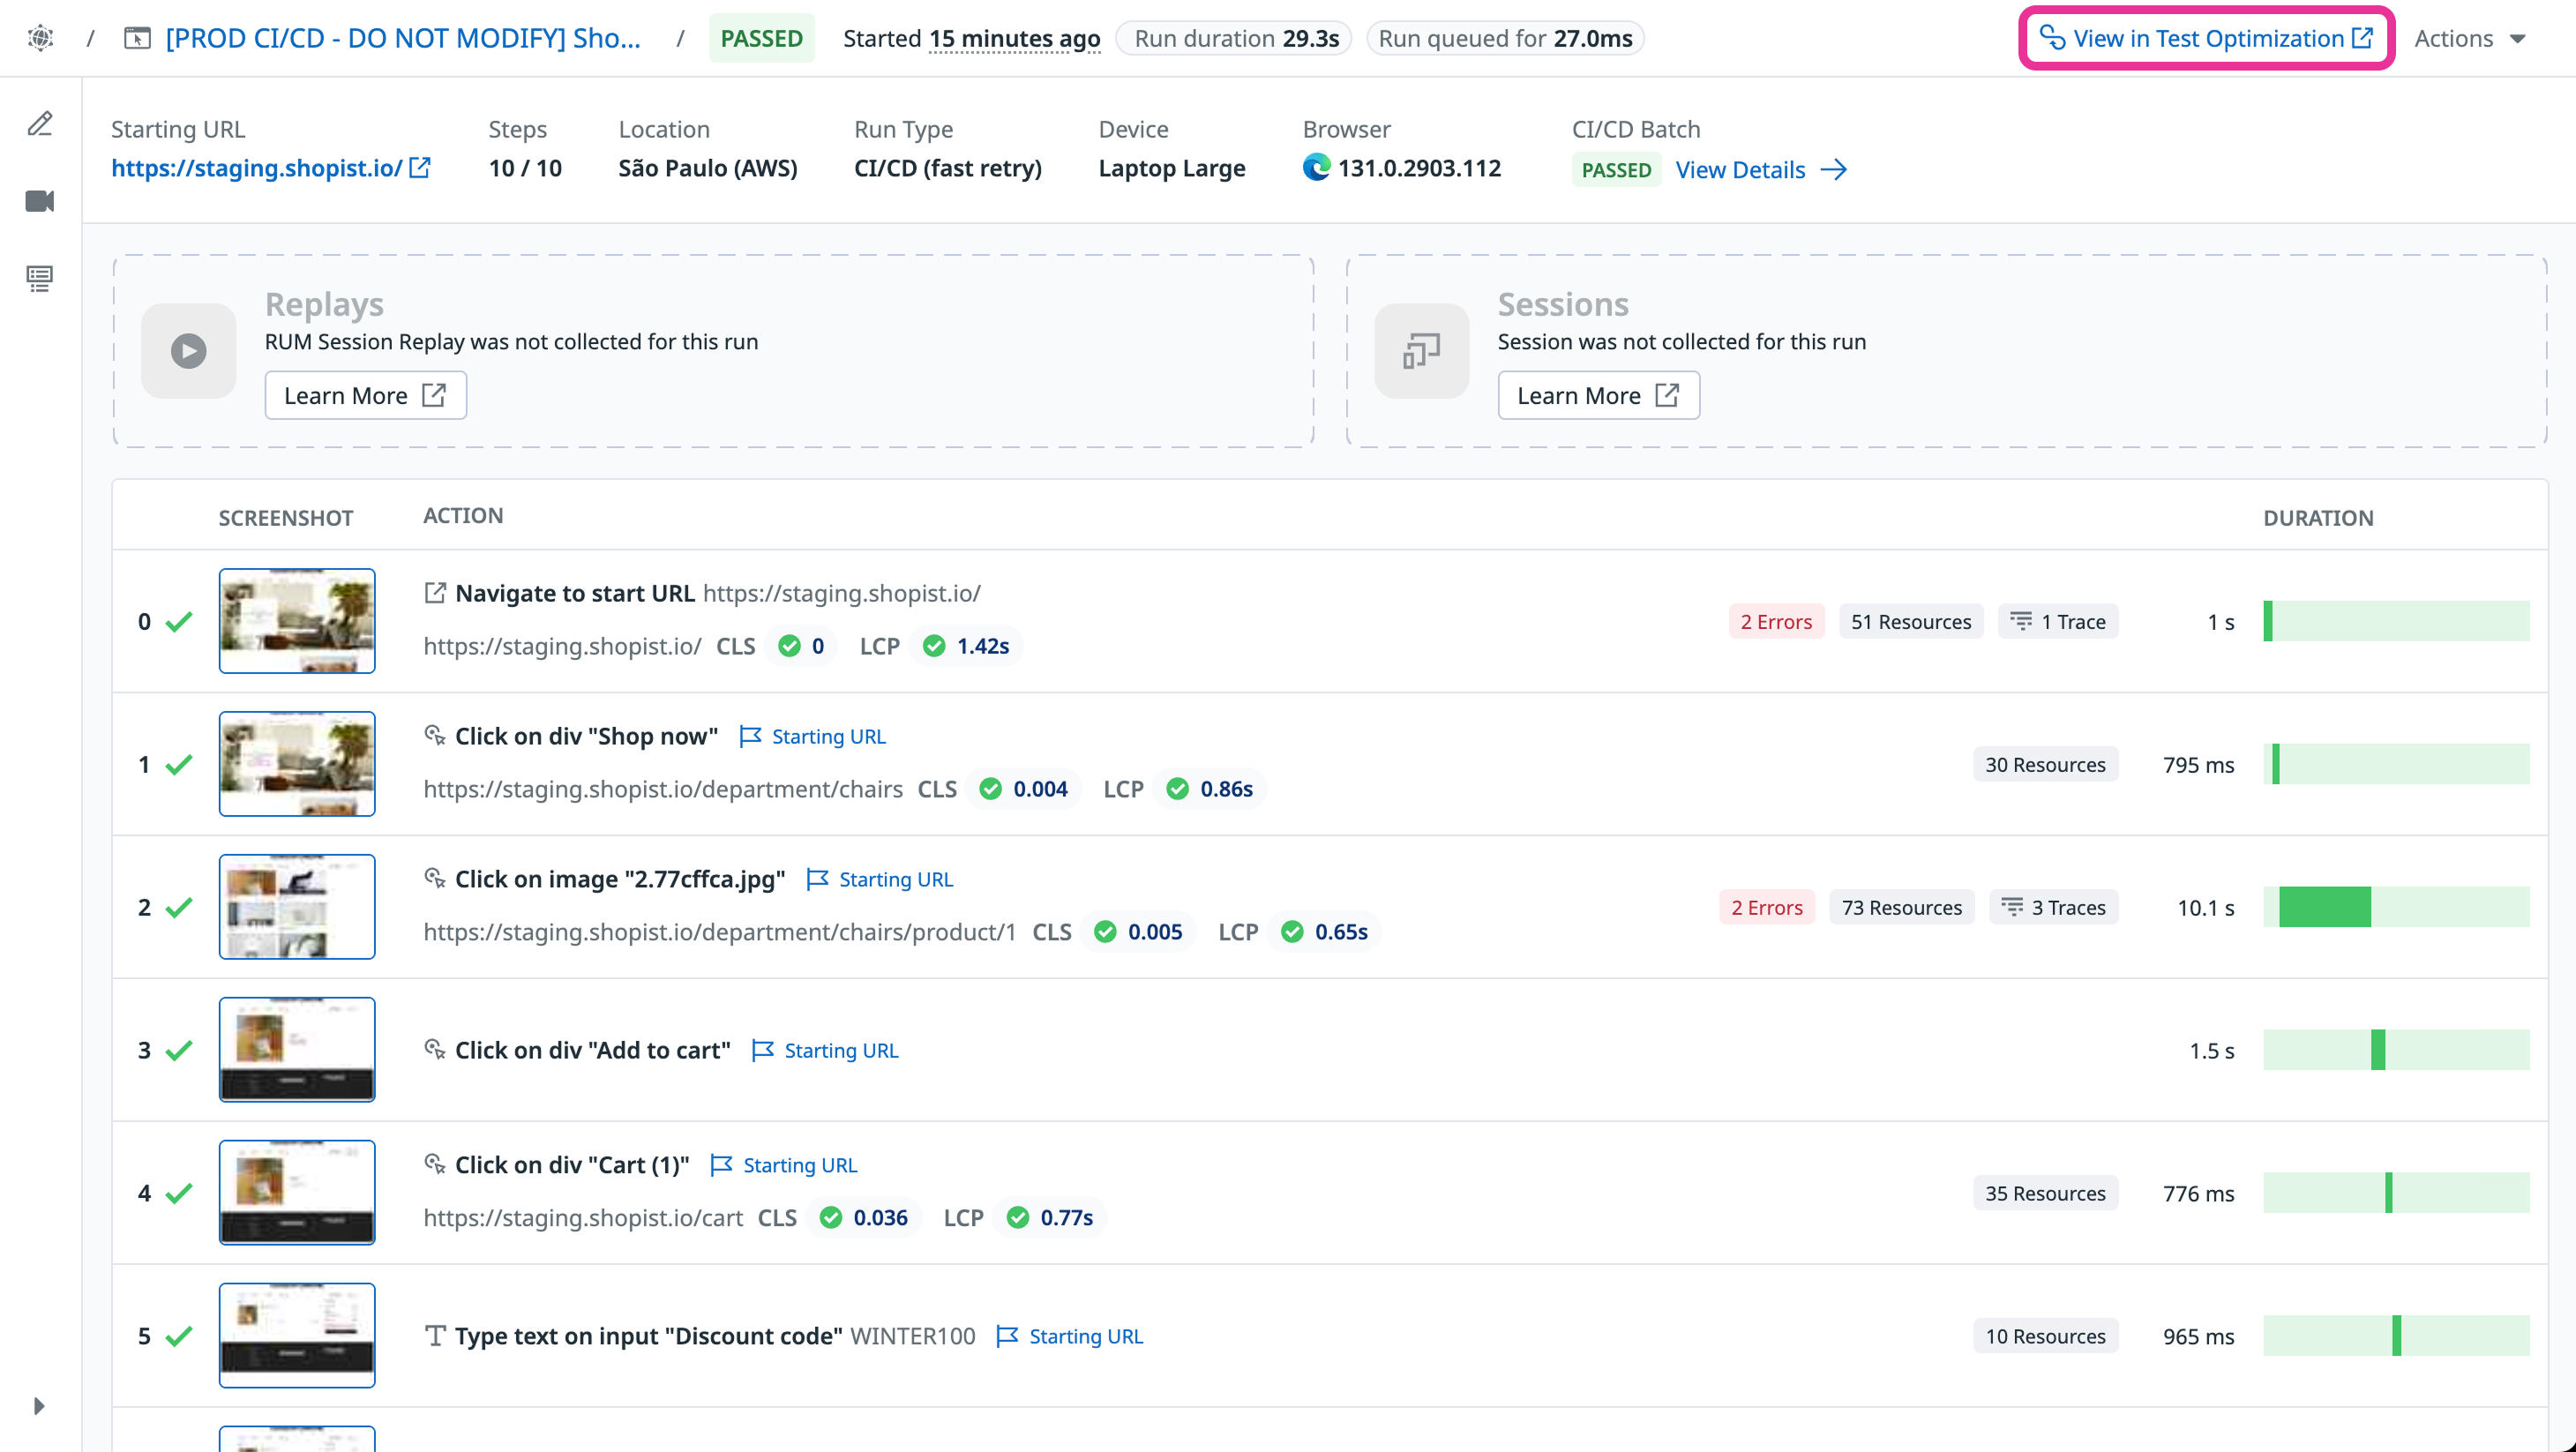Click the 30 Resources badge
The width and height of the screenshot is (2576, 1452).
[2045, 765]
